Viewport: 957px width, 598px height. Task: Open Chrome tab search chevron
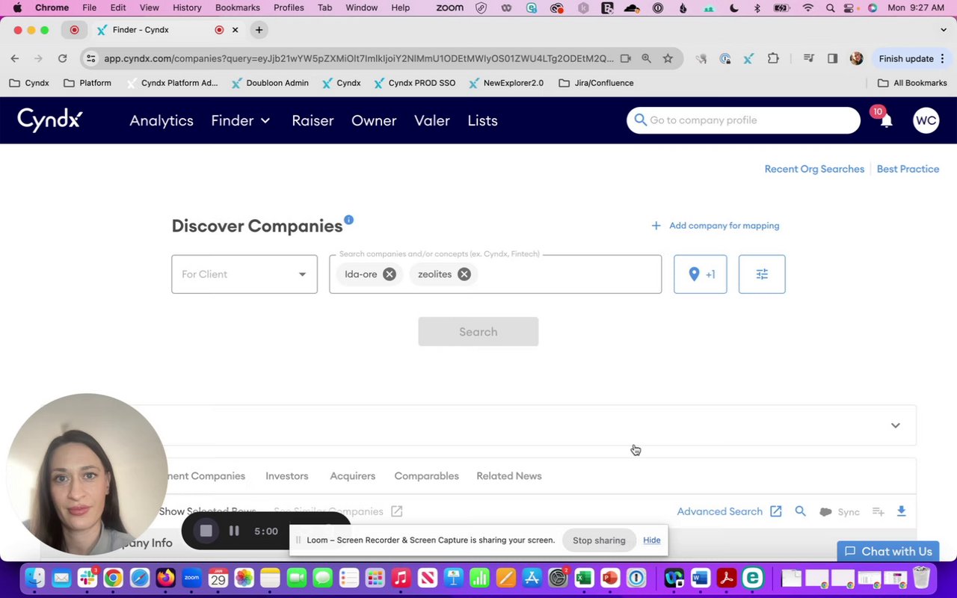tap(944, 30)
